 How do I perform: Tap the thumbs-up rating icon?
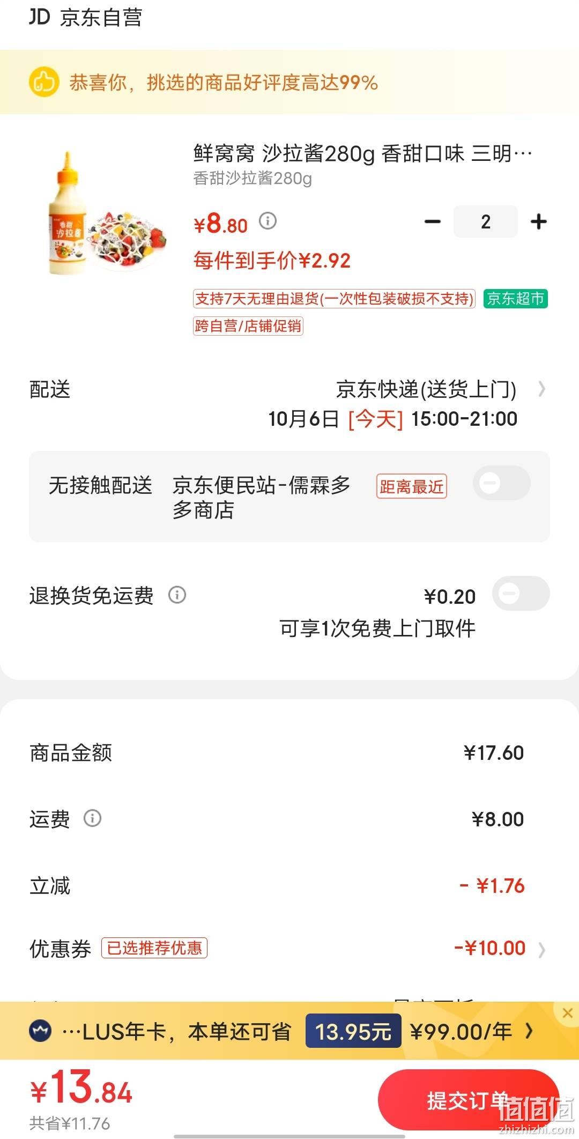coord(43,82)
